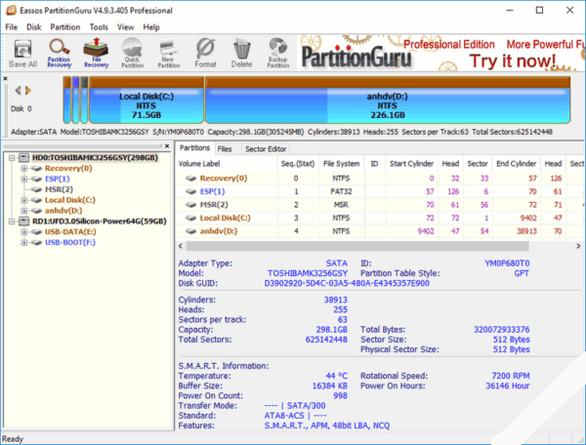Click the Format toolbar icon
This screenshot has height=445, width=586.
pos(205,53)
